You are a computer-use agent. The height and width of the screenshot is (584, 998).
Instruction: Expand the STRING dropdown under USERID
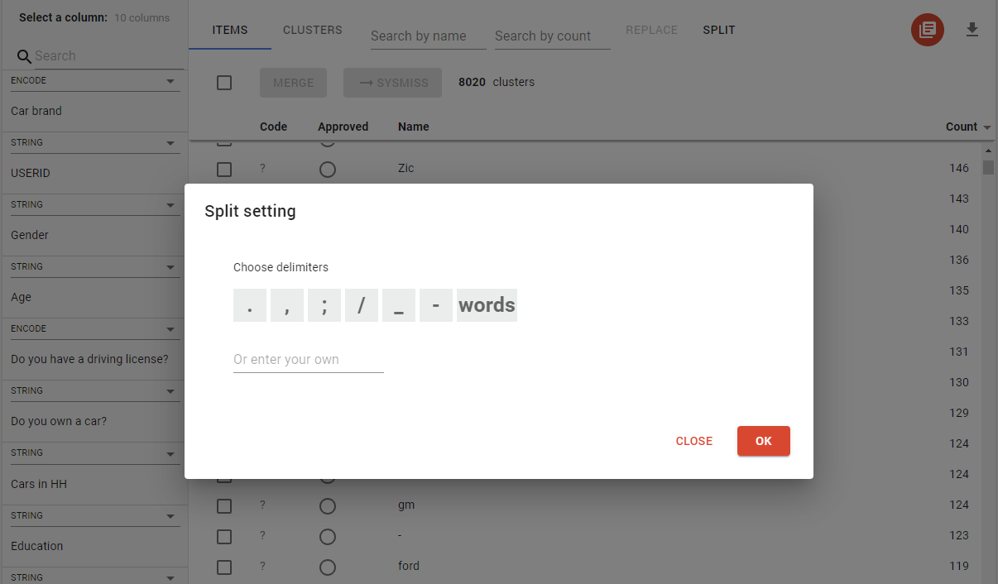point(171,142)
